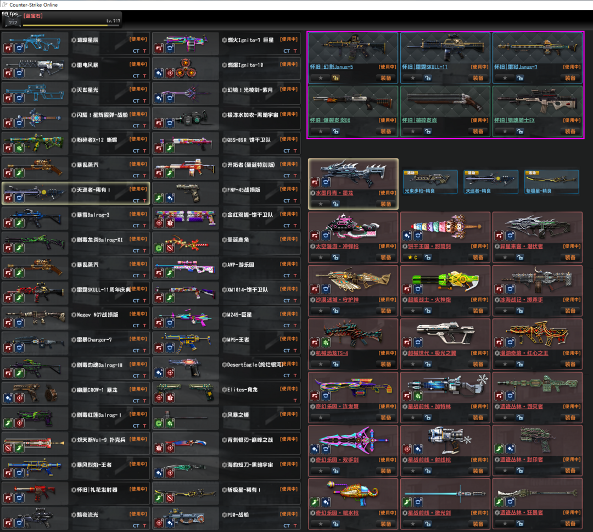Click blue reload icon on 极冻水加农-黑暗宇宙 row
The height and width of the screenshot is (532, 593).
(x=170, y=123)
